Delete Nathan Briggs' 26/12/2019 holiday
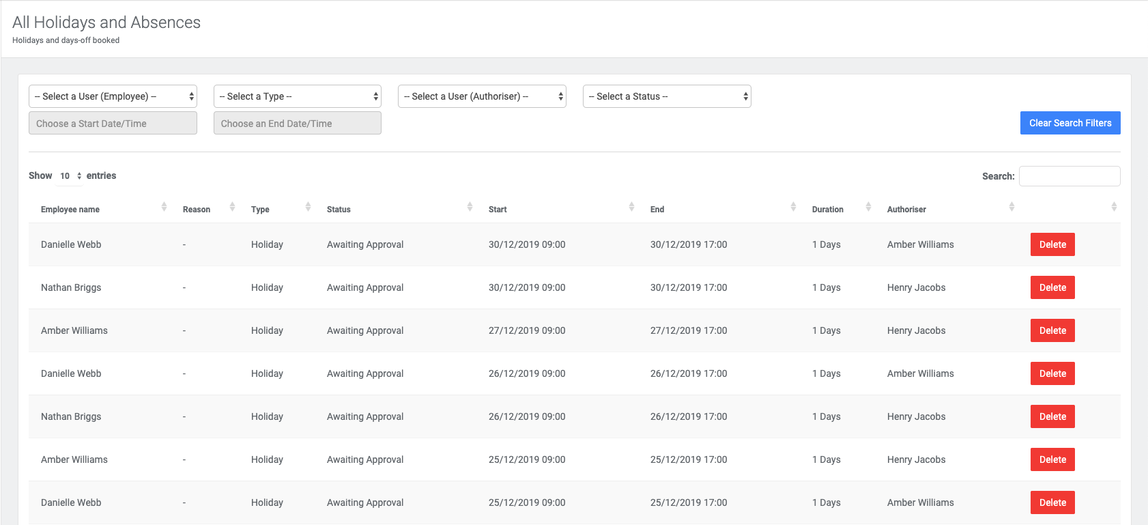Image resolution: width=1148 pixels, height=525 pixels. pos(1052,416)
